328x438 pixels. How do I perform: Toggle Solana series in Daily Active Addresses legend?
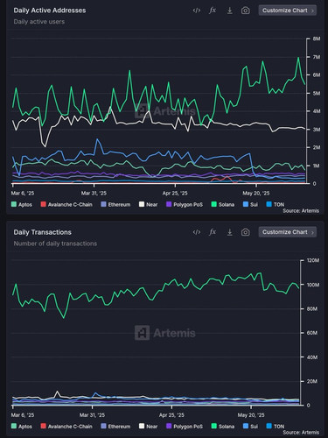pos(223,204)
